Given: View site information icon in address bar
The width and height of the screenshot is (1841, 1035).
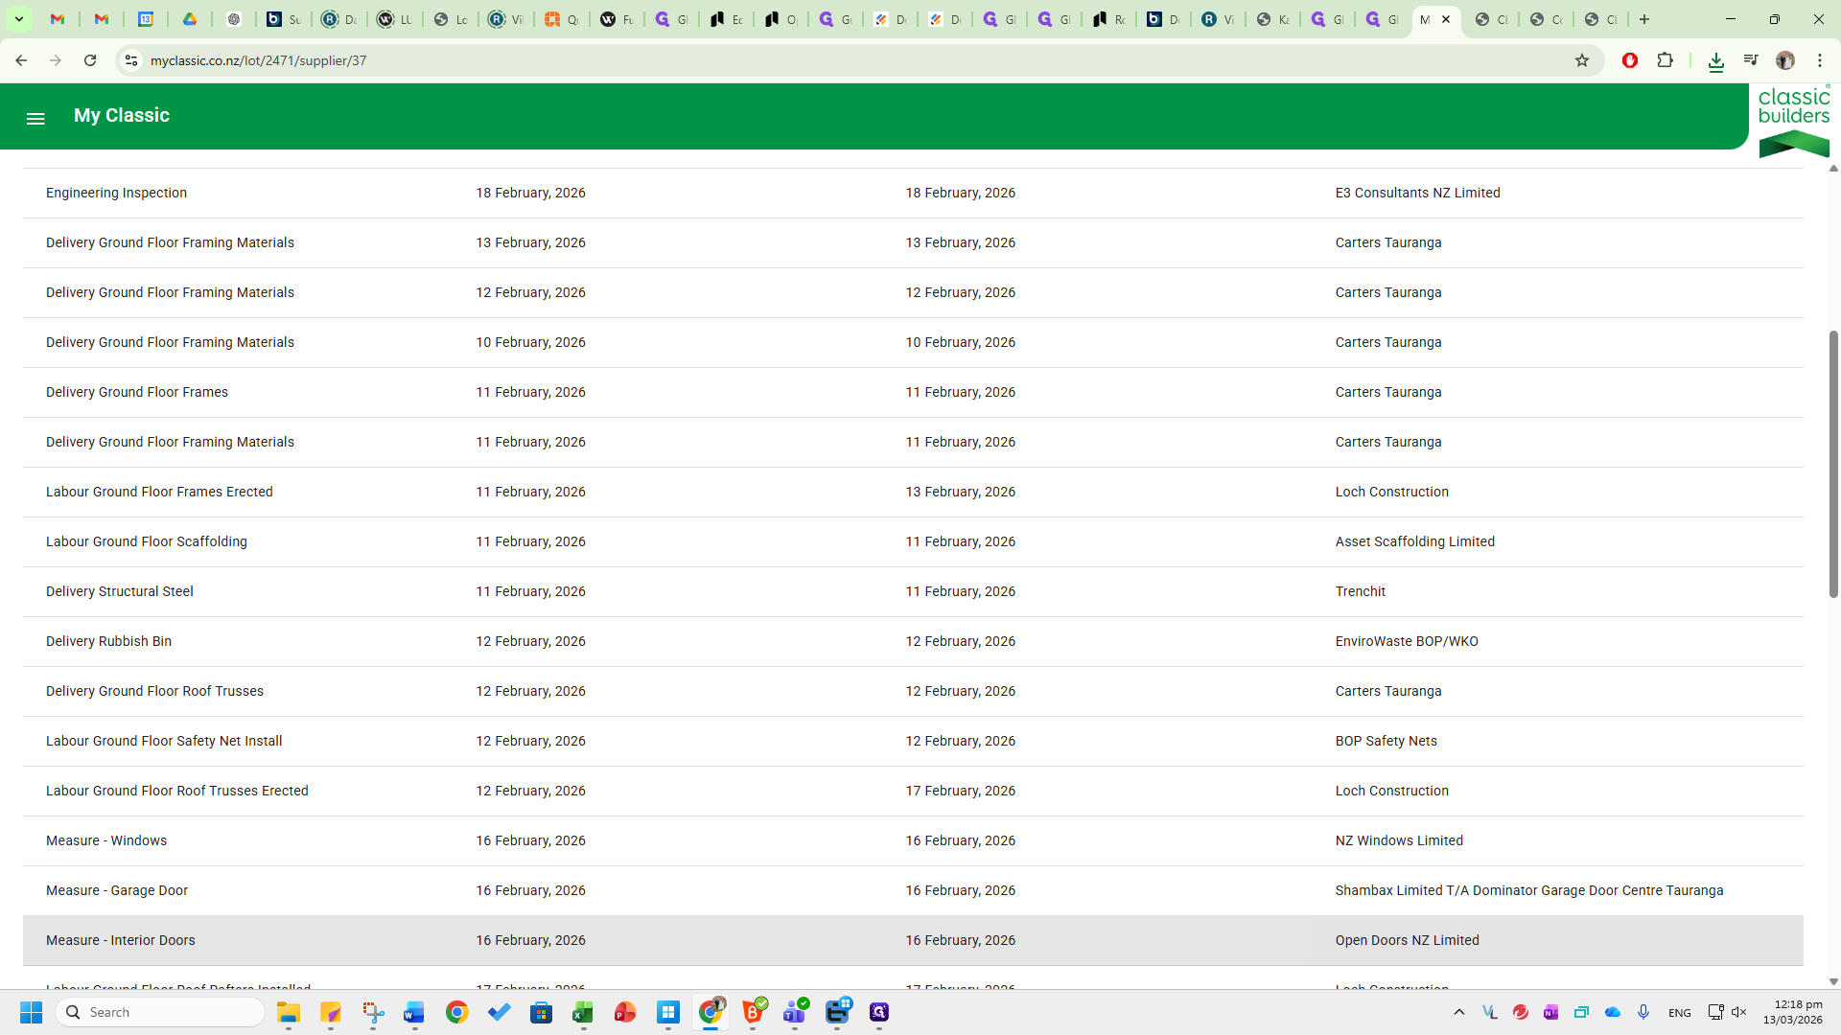Looking at the screenshot, I should tap(131, 60).
